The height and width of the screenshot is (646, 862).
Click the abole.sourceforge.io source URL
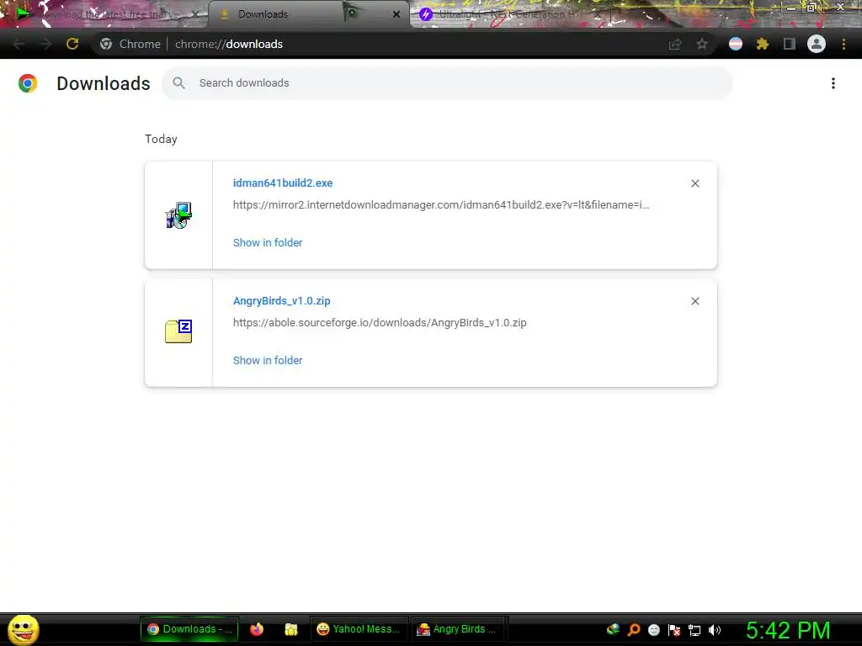(380, 322)
